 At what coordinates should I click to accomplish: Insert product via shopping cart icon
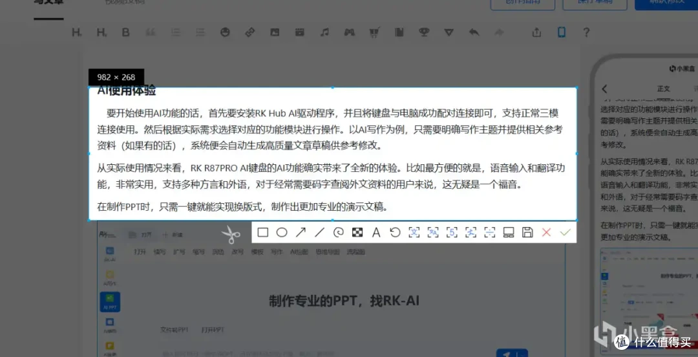tap(375, 32)
